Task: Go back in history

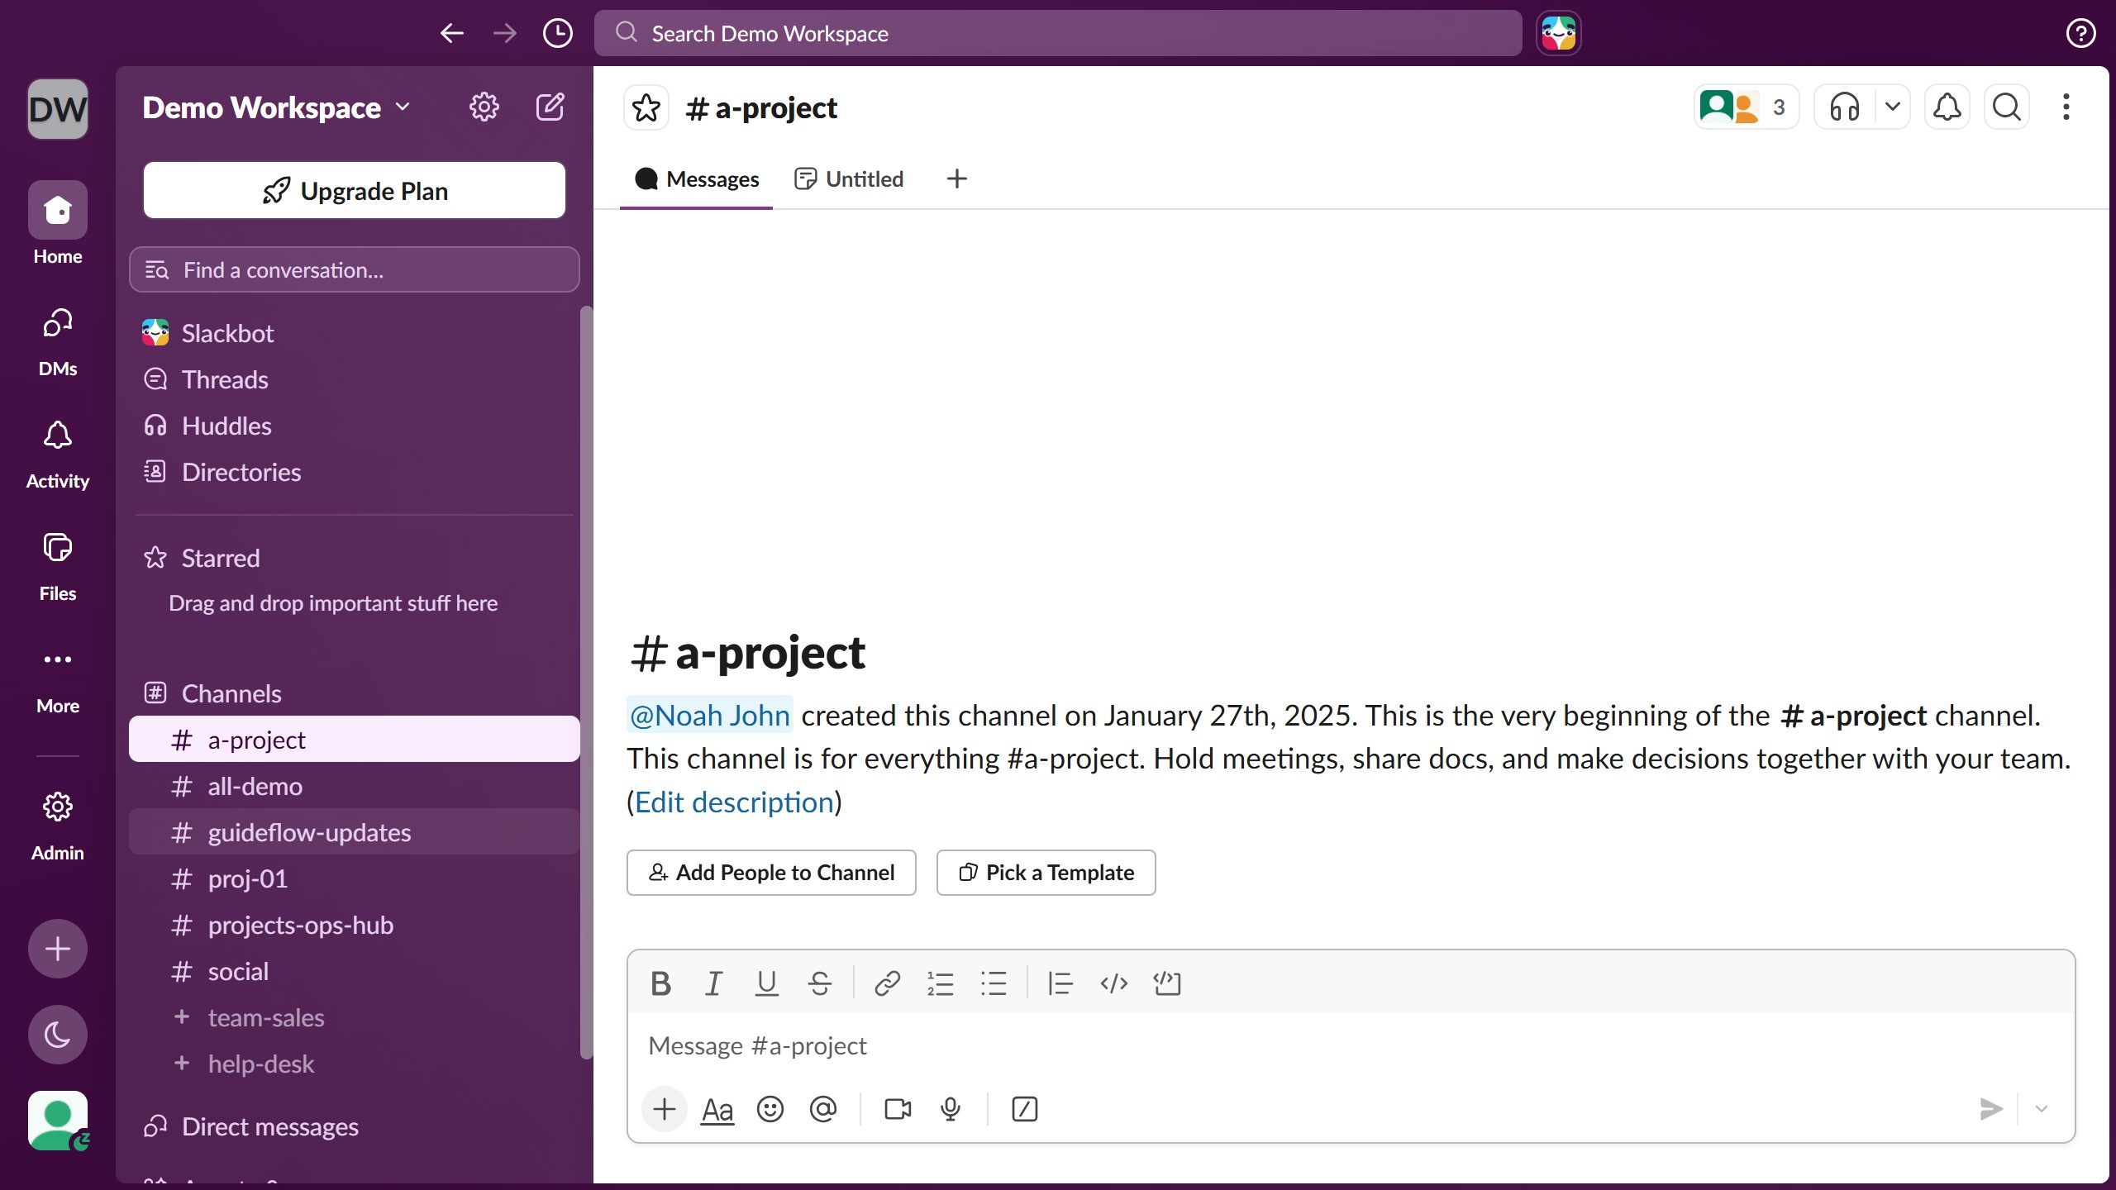Action: click(452, 33)
